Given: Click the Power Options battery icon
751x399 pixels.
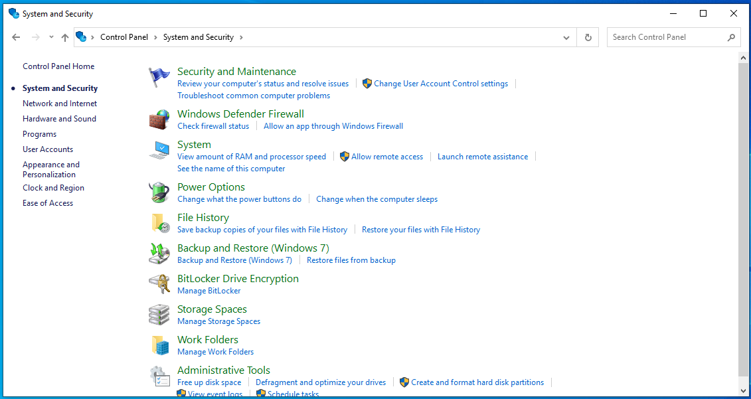Looking at the screenshot, I should point(159,193).
